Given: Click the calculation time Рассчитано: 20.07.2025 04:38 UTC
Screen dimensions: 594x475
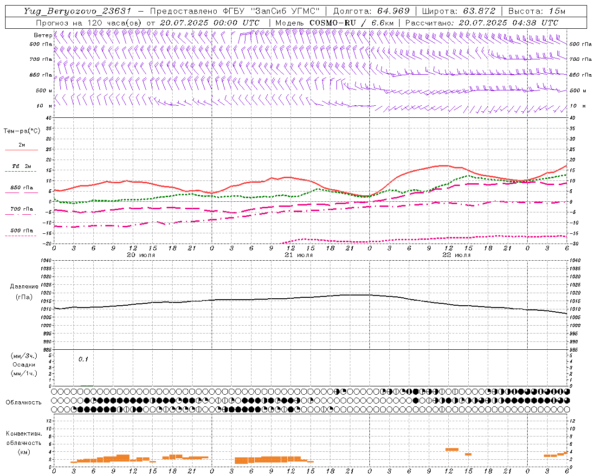Looking at the screenshot, I should [x=482, y=23].
